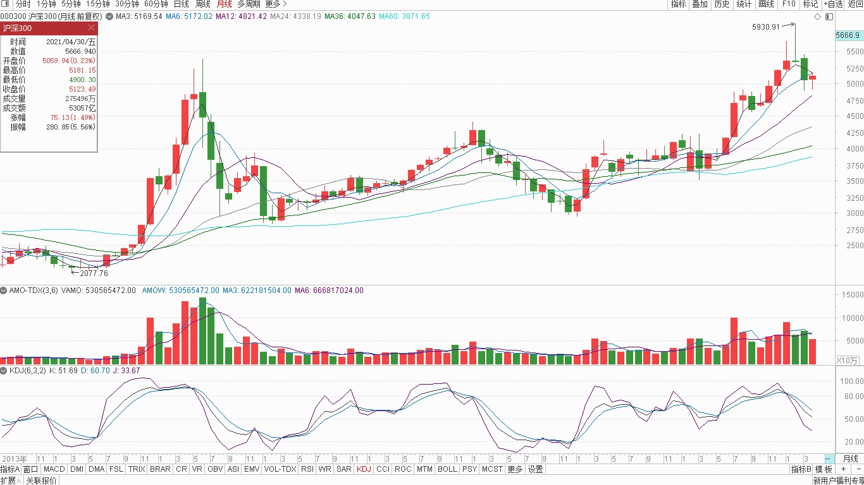Image resolution: width=864 pixels, height=485 pixels.
Task: Click the 标记 mark button
Action: [x=810, y=4]
